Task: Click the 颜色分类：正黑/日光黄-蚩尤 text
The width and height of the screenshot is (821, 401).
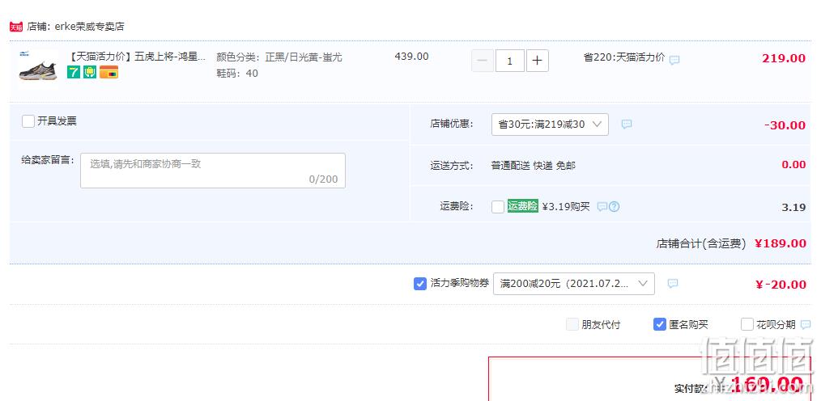Action: pyautogui.click(x=279, y=57)
